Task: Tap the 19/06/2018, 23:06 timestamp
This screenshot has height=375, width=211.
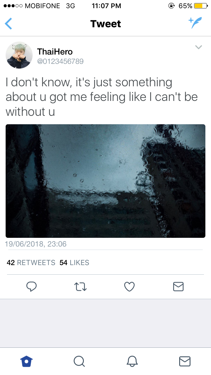Action: point(36,244)
